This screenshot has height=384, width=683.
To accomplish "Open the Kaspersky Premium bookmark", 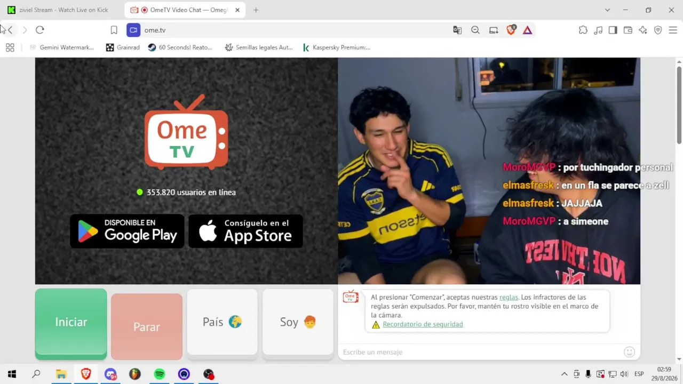I will [337, 47].
